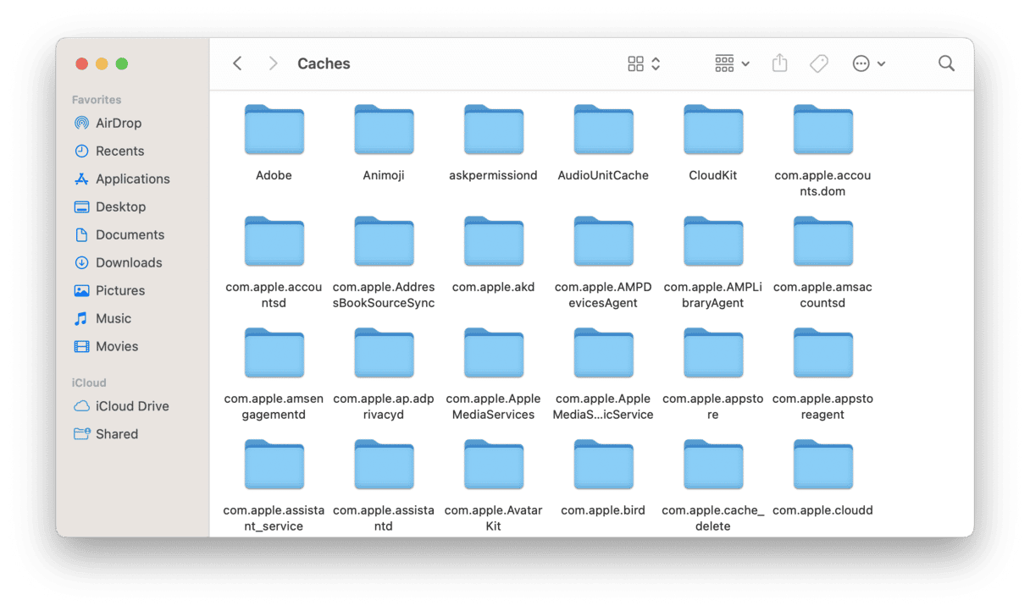The width and height of the screenshot is (1030, 611).
Task: Click the Tags toolbar icon
Action: 818,63
